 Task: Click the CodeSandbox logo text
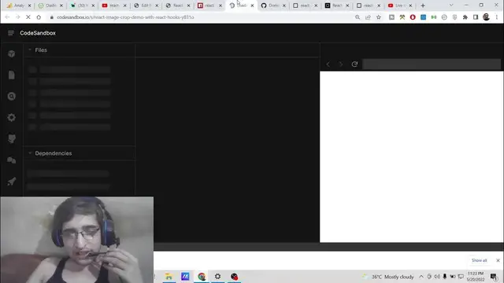pyautogui.click(x=38, y=33)
